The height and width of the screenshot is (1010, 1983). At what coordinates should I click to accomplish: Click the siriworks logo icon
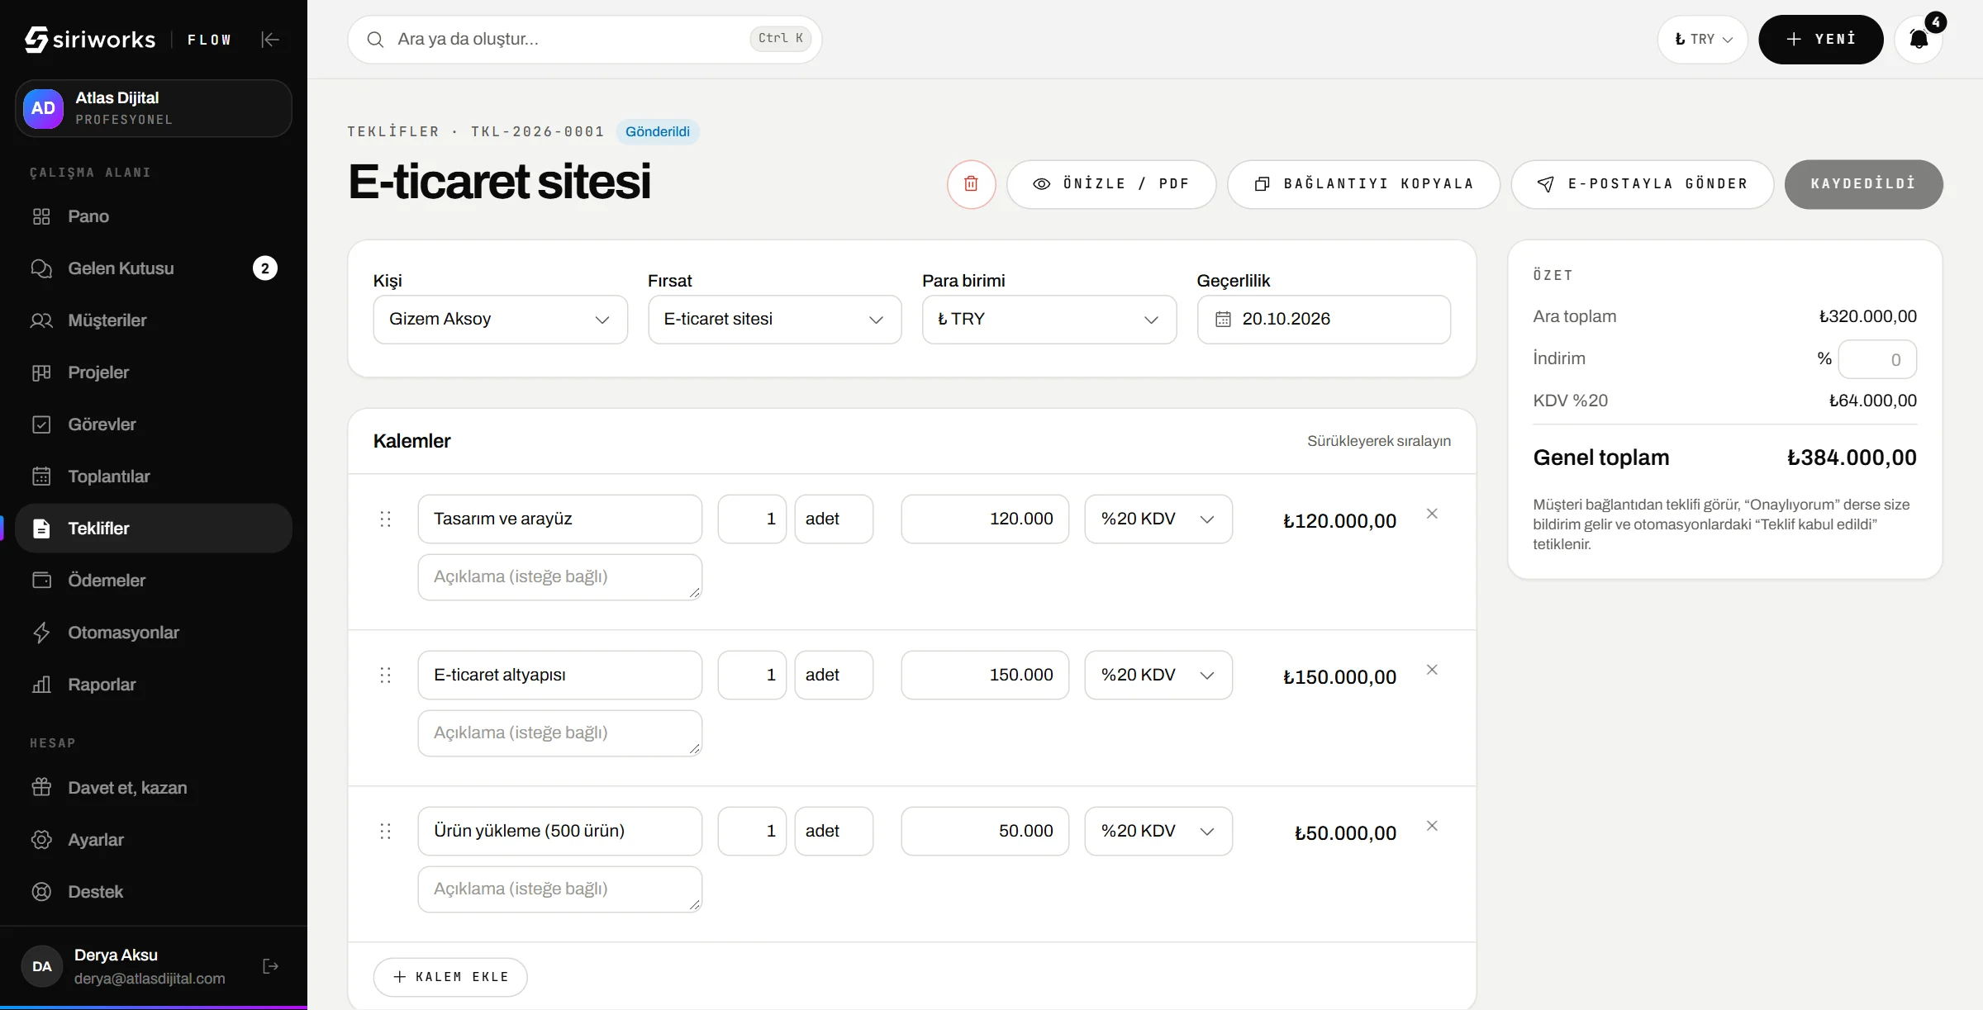[x=36, y=39]
